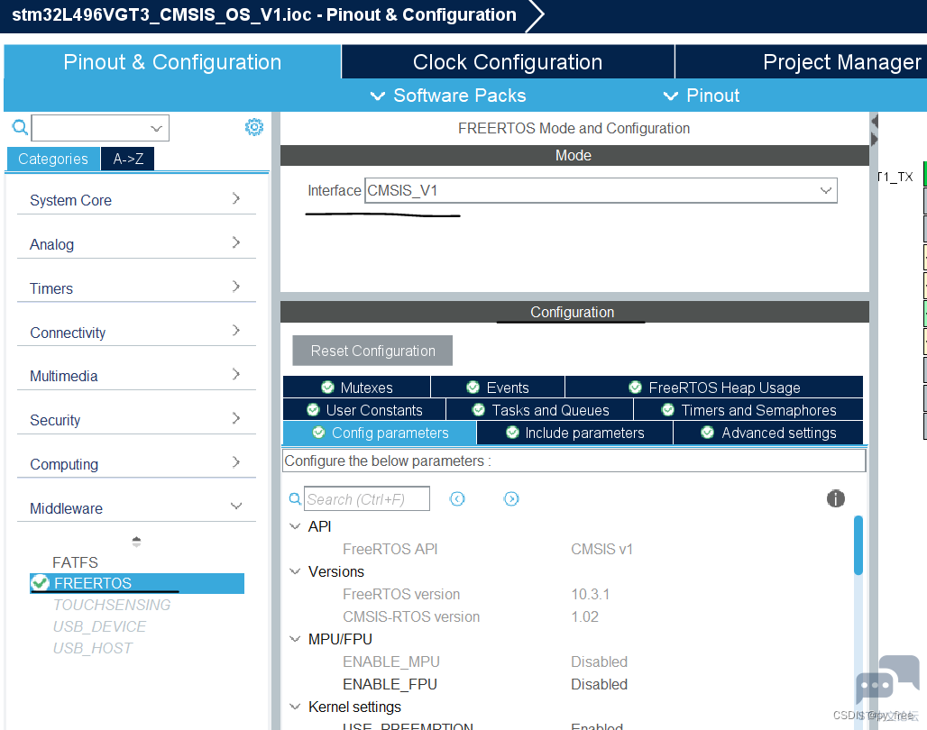The height and width of the screenshot is (730, 927).
Task: Click the Reset Configuration button
Action: [372, 351]
